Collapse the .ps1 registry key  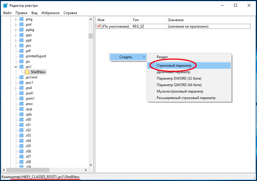[16, 67]
